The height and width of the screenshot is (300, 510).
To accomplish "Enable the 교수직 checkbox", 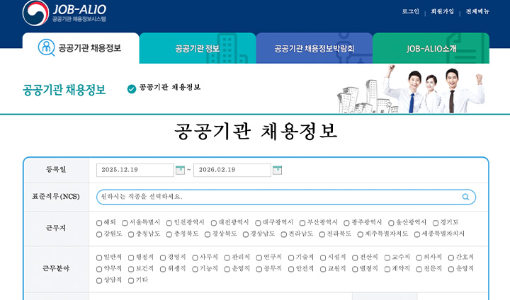I will pos(387,258).
